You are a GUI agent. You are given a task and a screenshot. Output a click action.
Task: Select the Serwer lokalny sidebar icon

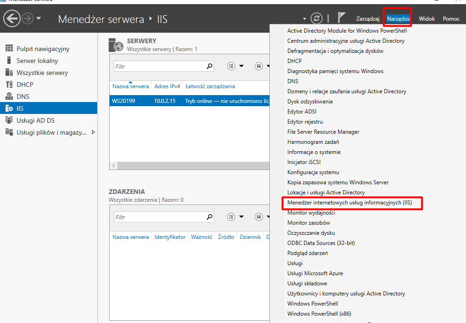tap(9, 61)
